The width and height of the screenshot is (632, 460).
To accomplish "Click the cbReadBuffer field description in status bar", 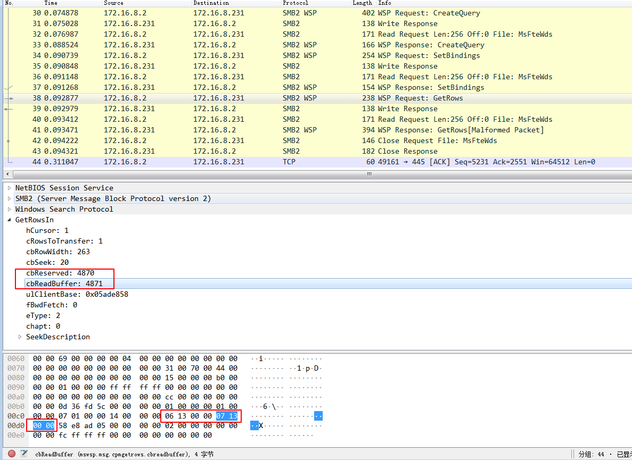I will pos(124,454).
